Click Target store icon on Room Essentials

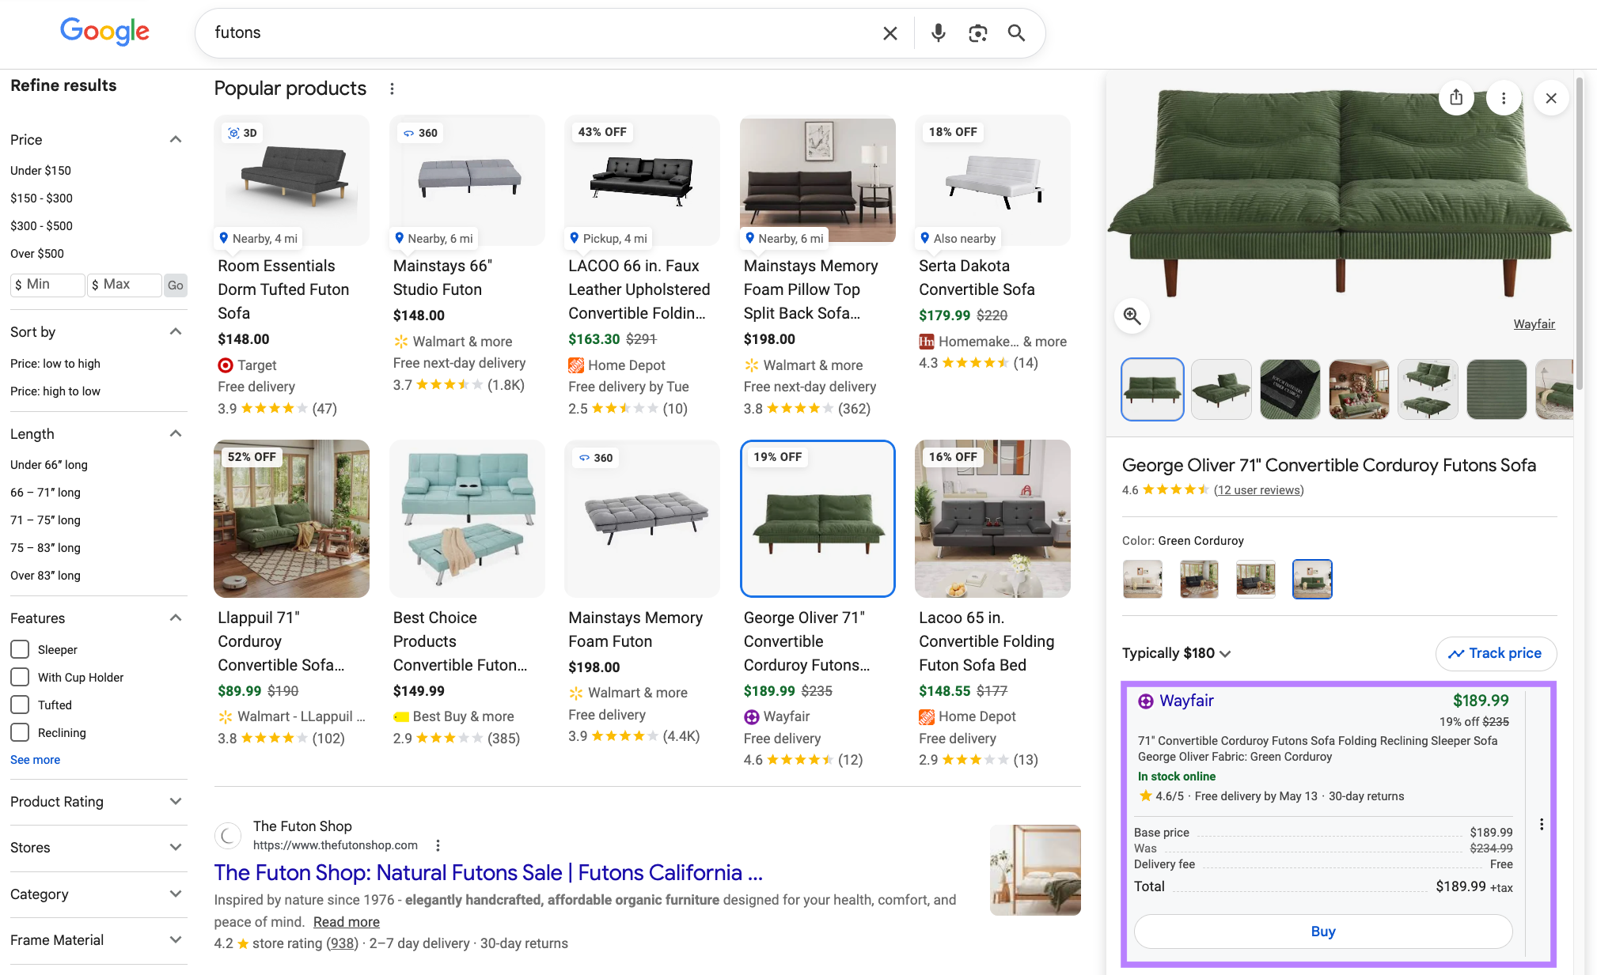pos(226,365)
